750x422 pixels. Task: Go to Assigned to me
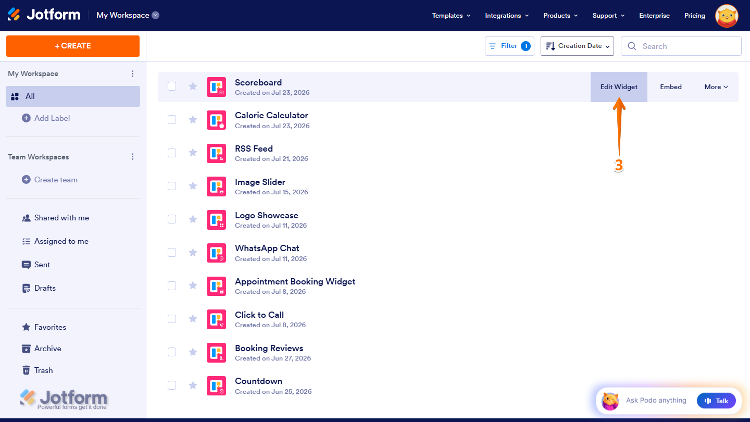(55, 241)
